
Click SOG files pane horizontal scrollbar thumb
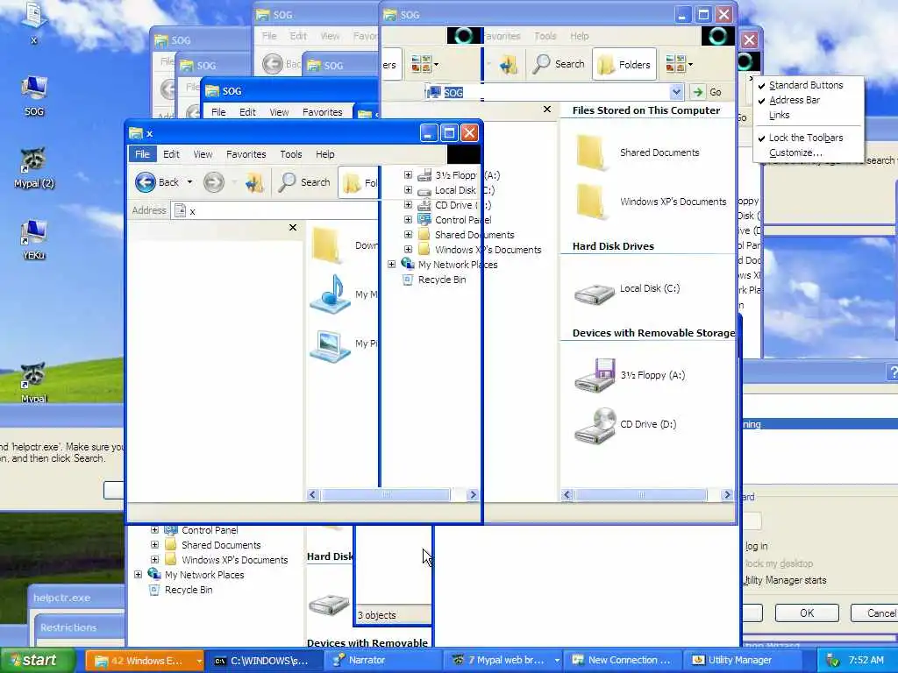(641, 494)
